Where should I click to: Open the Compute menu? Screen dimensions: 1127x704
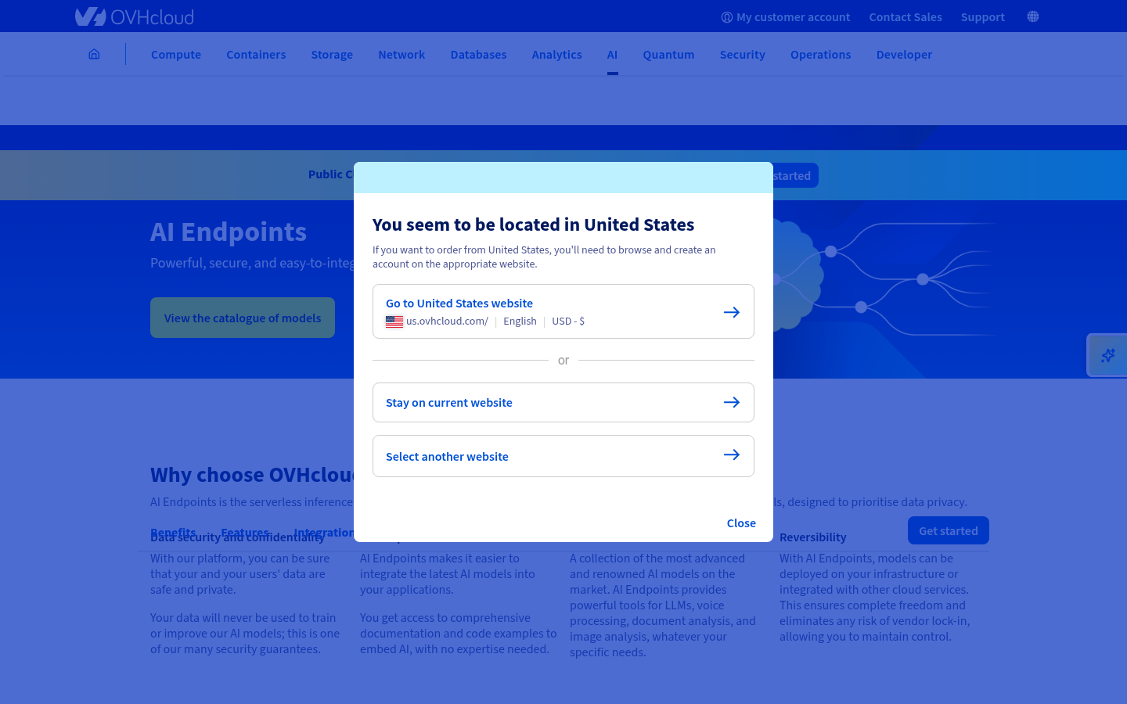pos(176,55)
